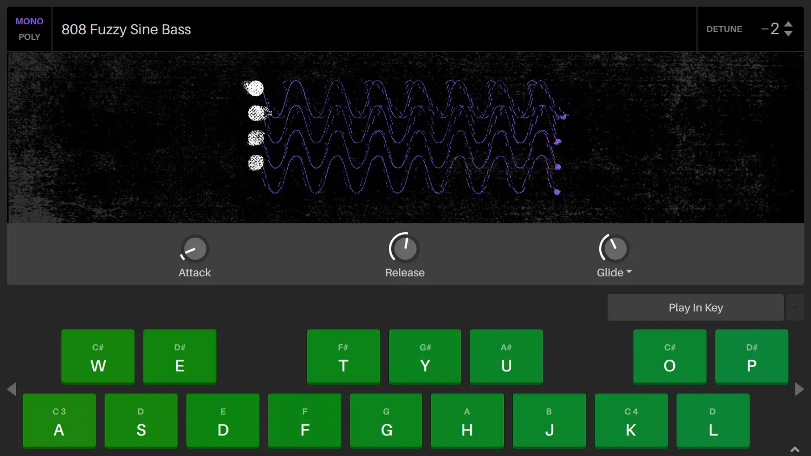Click the Glide knob
811x456 pixels.
pos(615,249)
